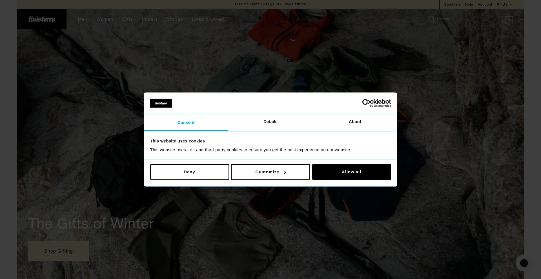Open Customize cookie options

[x=270, y=172]
